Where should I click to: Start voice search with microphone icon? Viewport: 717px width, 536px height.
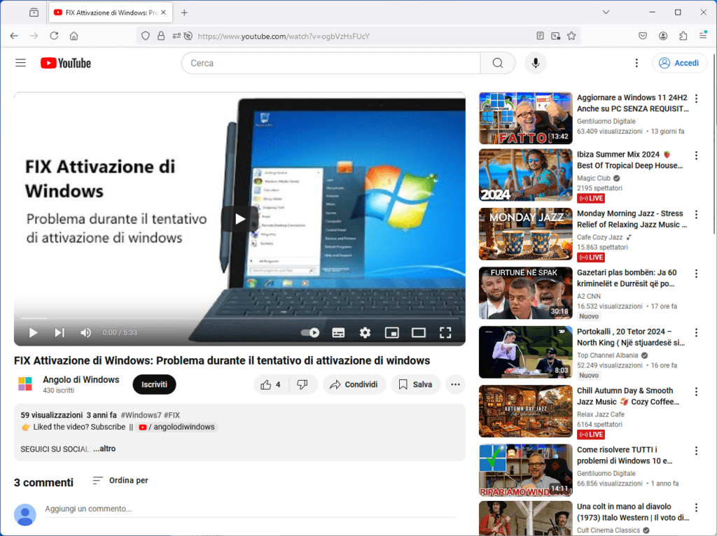tap(536, 63)
